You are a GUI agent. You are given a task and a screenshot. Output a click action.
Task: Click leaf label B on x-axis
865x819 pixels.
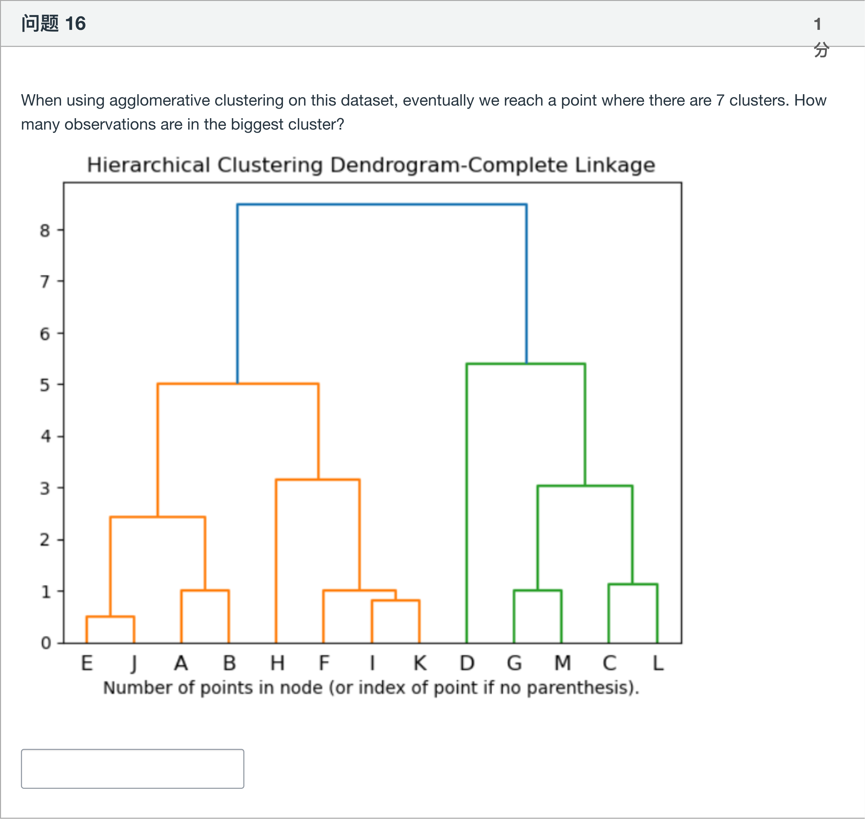click(229, 664)
